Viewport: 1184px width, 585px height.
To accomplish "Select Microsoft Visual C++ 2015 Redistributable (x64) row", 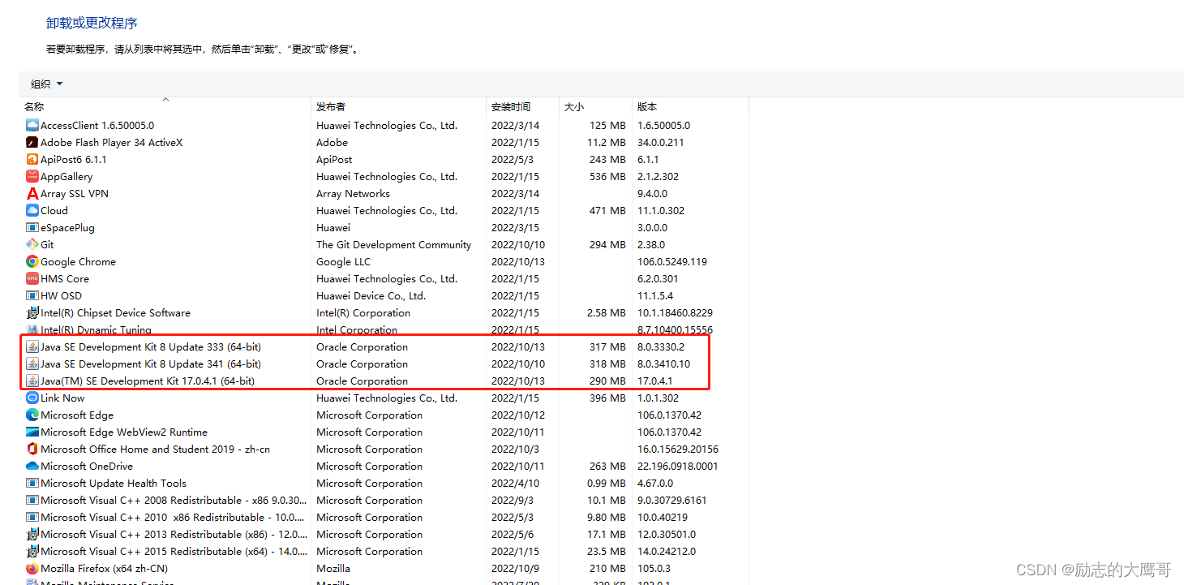I will (384, 551).
